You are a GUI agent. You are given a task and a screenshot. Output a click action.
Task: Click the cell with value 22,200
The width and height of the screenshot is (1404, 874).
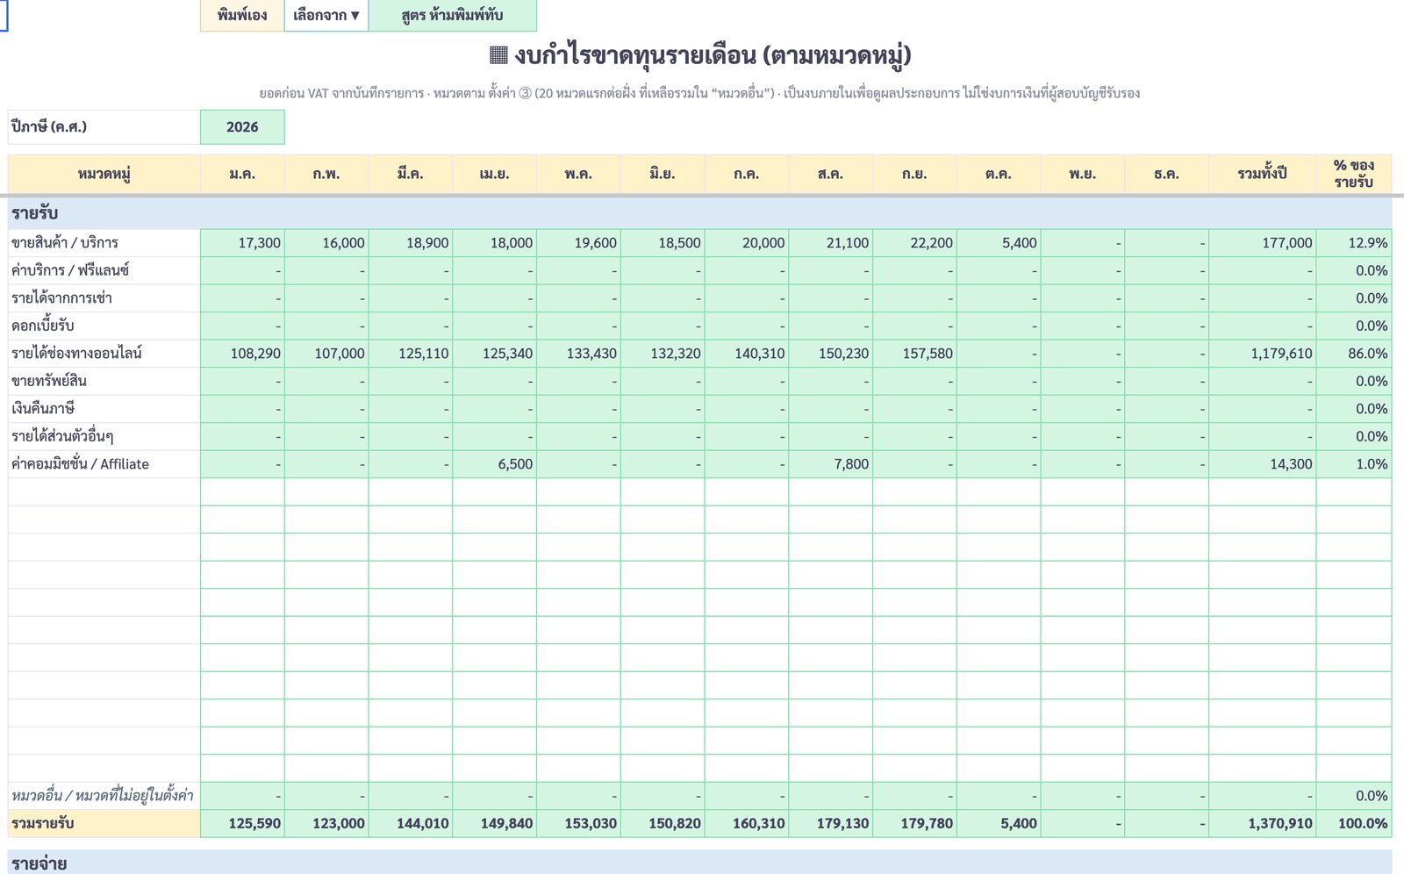[914, 243]
